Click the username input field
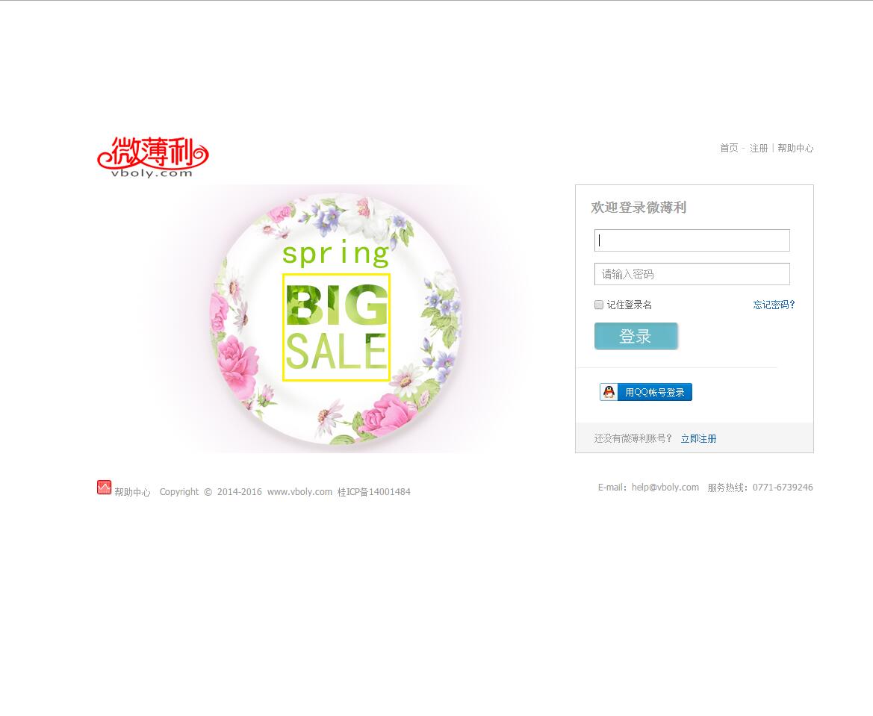873x716 pixels. (692, 240)
